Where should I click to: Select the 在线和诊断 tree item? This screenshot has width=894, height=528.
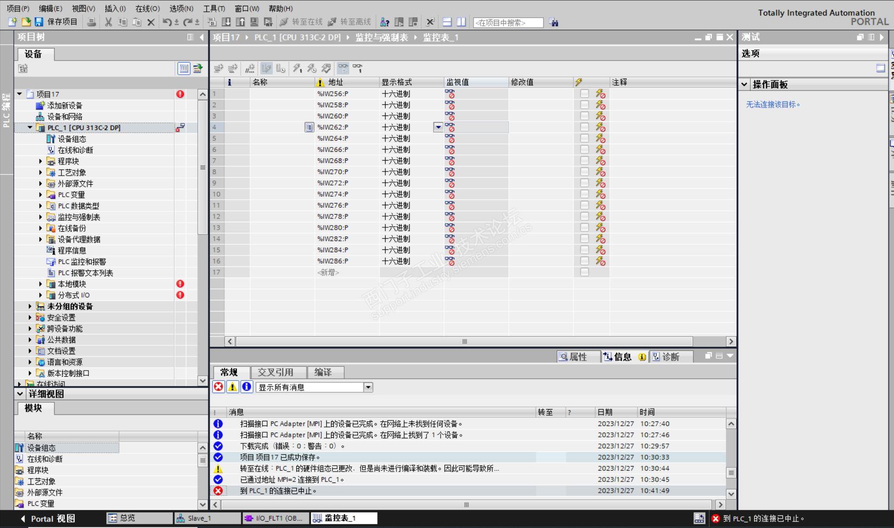tap(75, 150)
